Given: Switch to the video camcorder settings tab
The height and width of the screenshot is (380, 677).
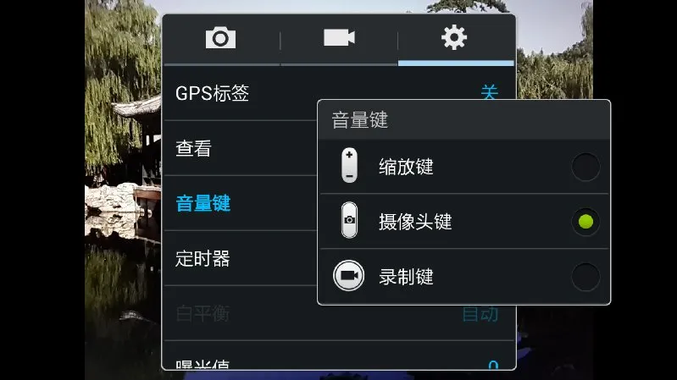Looking at the screenshot, I should click(x=340, y=37).
